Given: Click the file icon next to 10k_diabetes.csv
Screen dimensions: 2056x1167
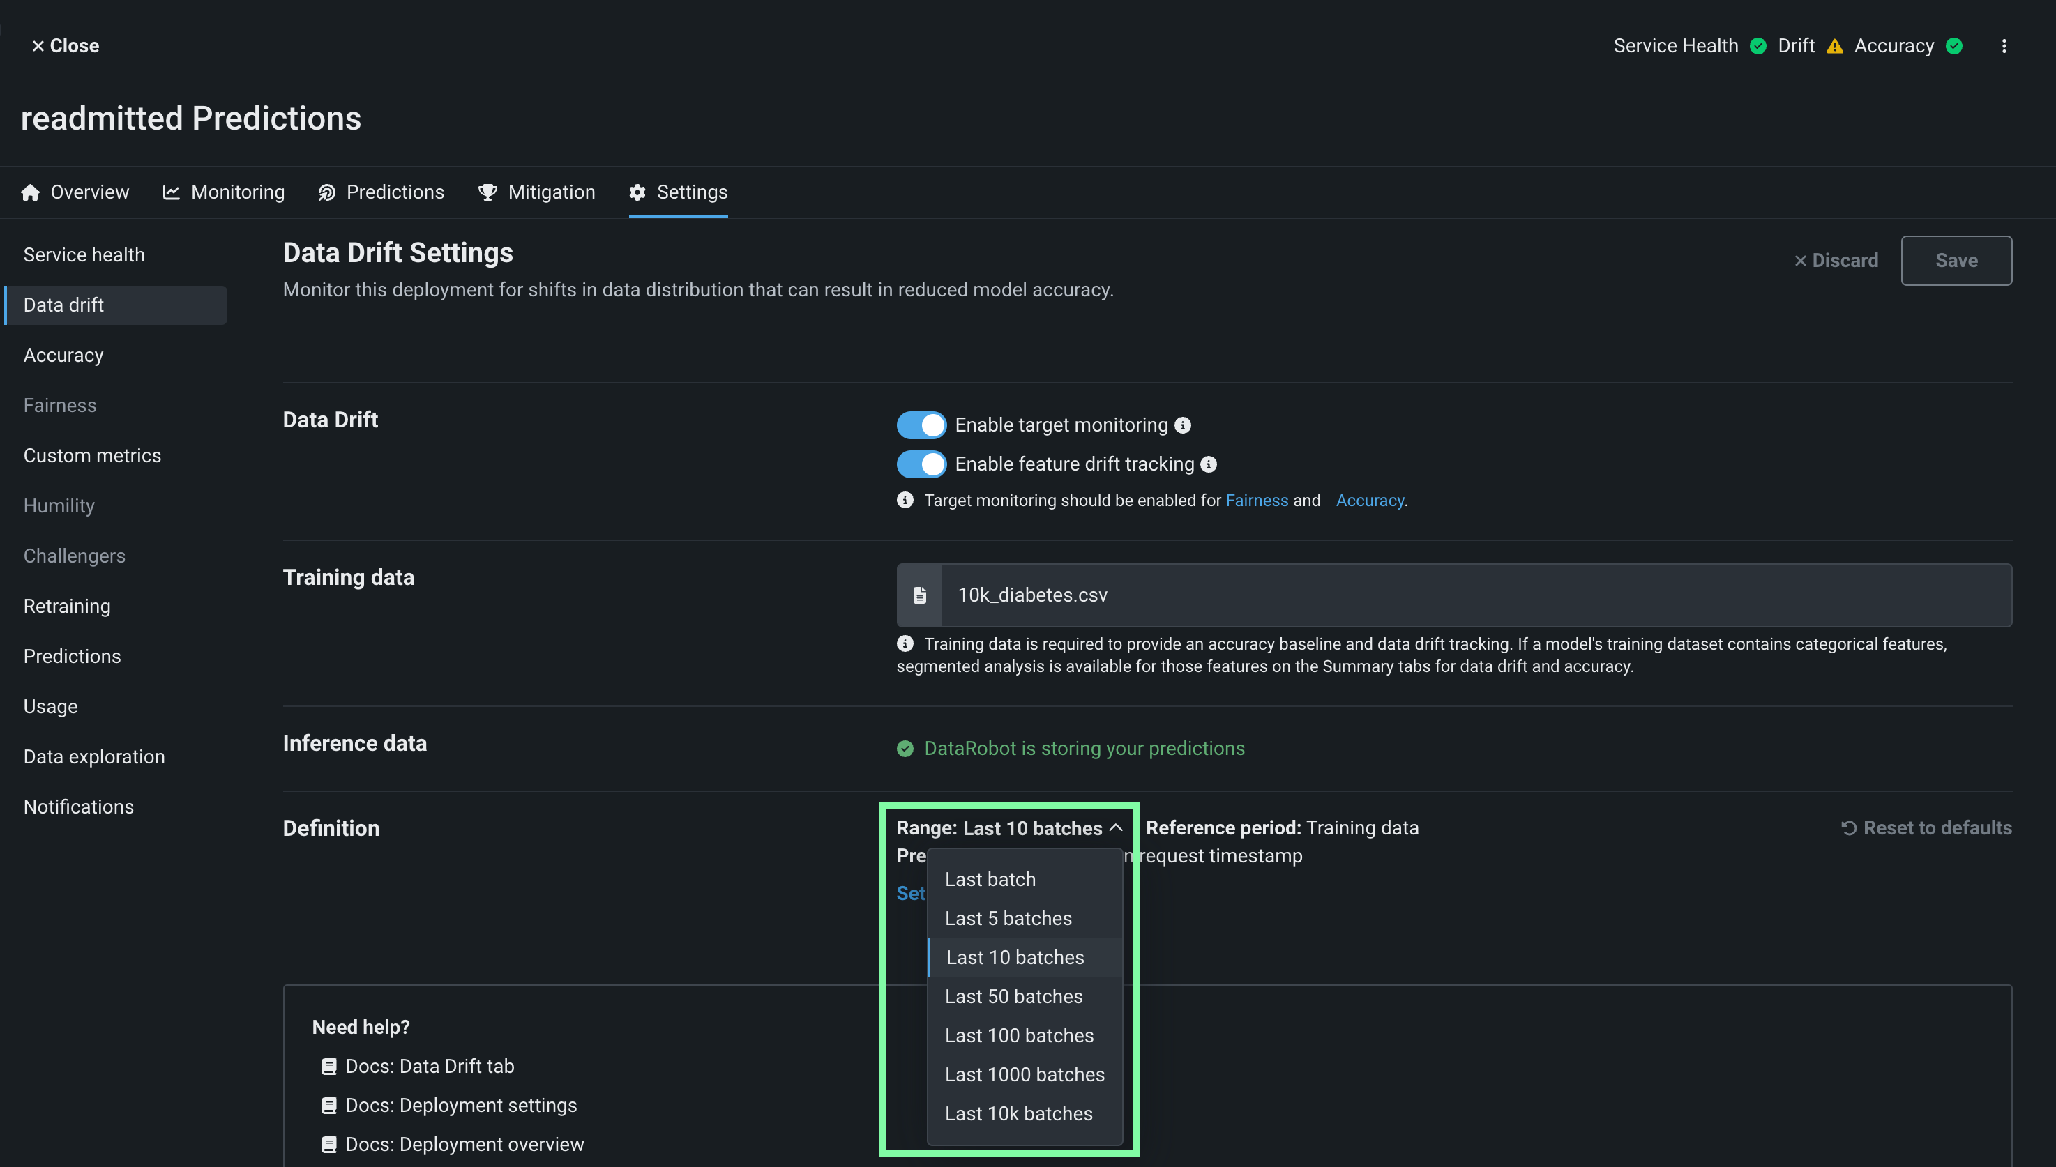Looking at the screenshot, I should coord(920,595).
